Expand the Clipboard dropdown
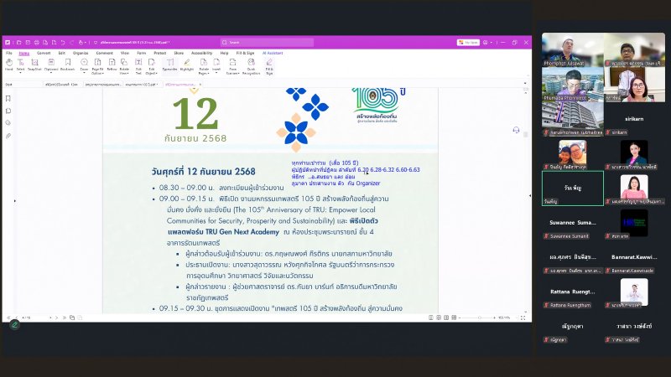 click(x=51, y=73)
